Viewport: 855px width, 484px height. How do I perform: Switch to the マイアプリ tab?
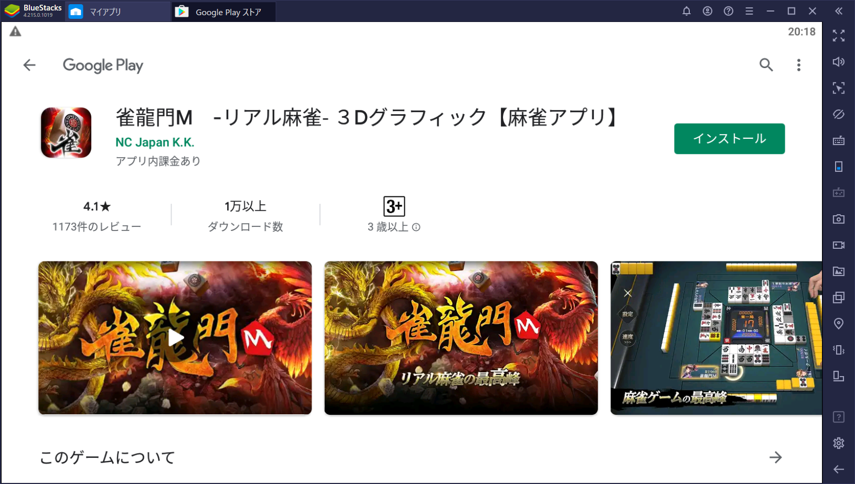(x=118, y=12)
